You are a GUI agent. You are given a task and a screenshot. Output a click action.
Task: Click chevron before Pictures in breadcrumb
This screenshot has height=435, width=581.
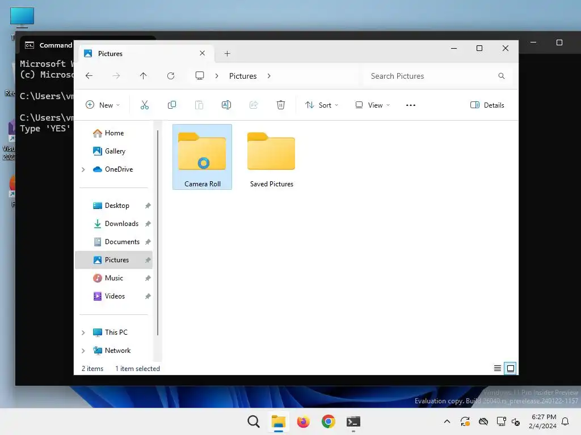[217, 76]
